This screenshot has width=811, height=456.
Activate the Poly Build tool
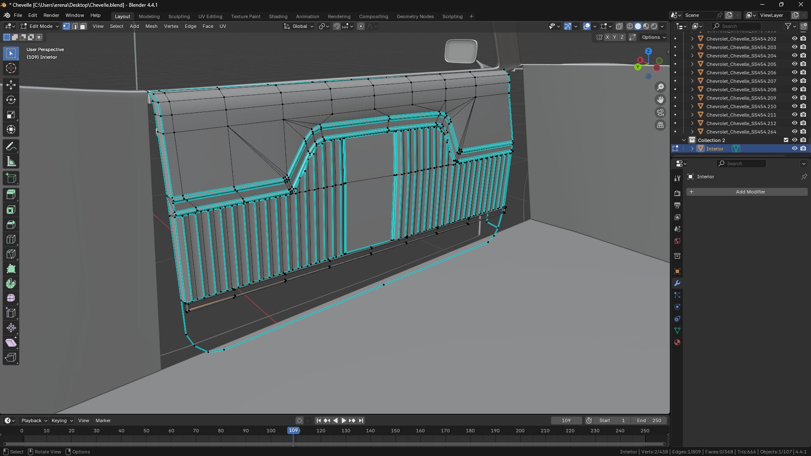click(x=11, y=269)
